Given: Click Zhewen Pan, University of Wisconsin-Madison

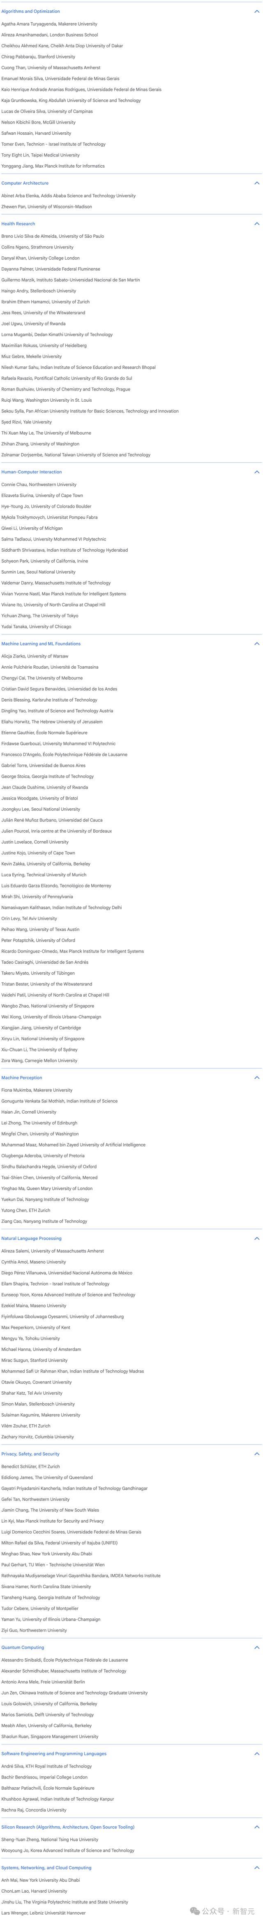Looking at the screenshot, I should 47,207.
